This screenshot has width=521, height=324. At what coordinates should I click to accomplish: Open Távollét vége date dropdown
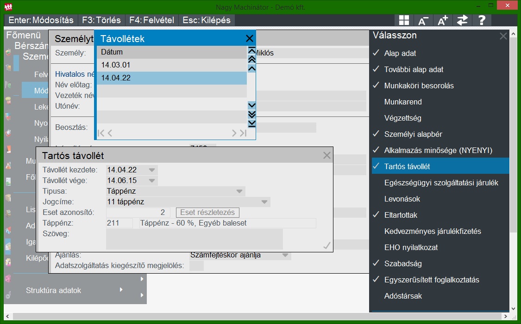tap(152, 181)
